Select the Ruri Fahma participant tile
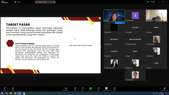 114,39
